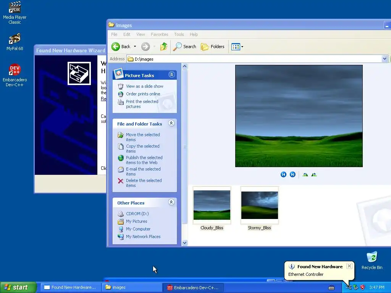Open My Network Places link

pyautogui.click(x=143, y=237)
